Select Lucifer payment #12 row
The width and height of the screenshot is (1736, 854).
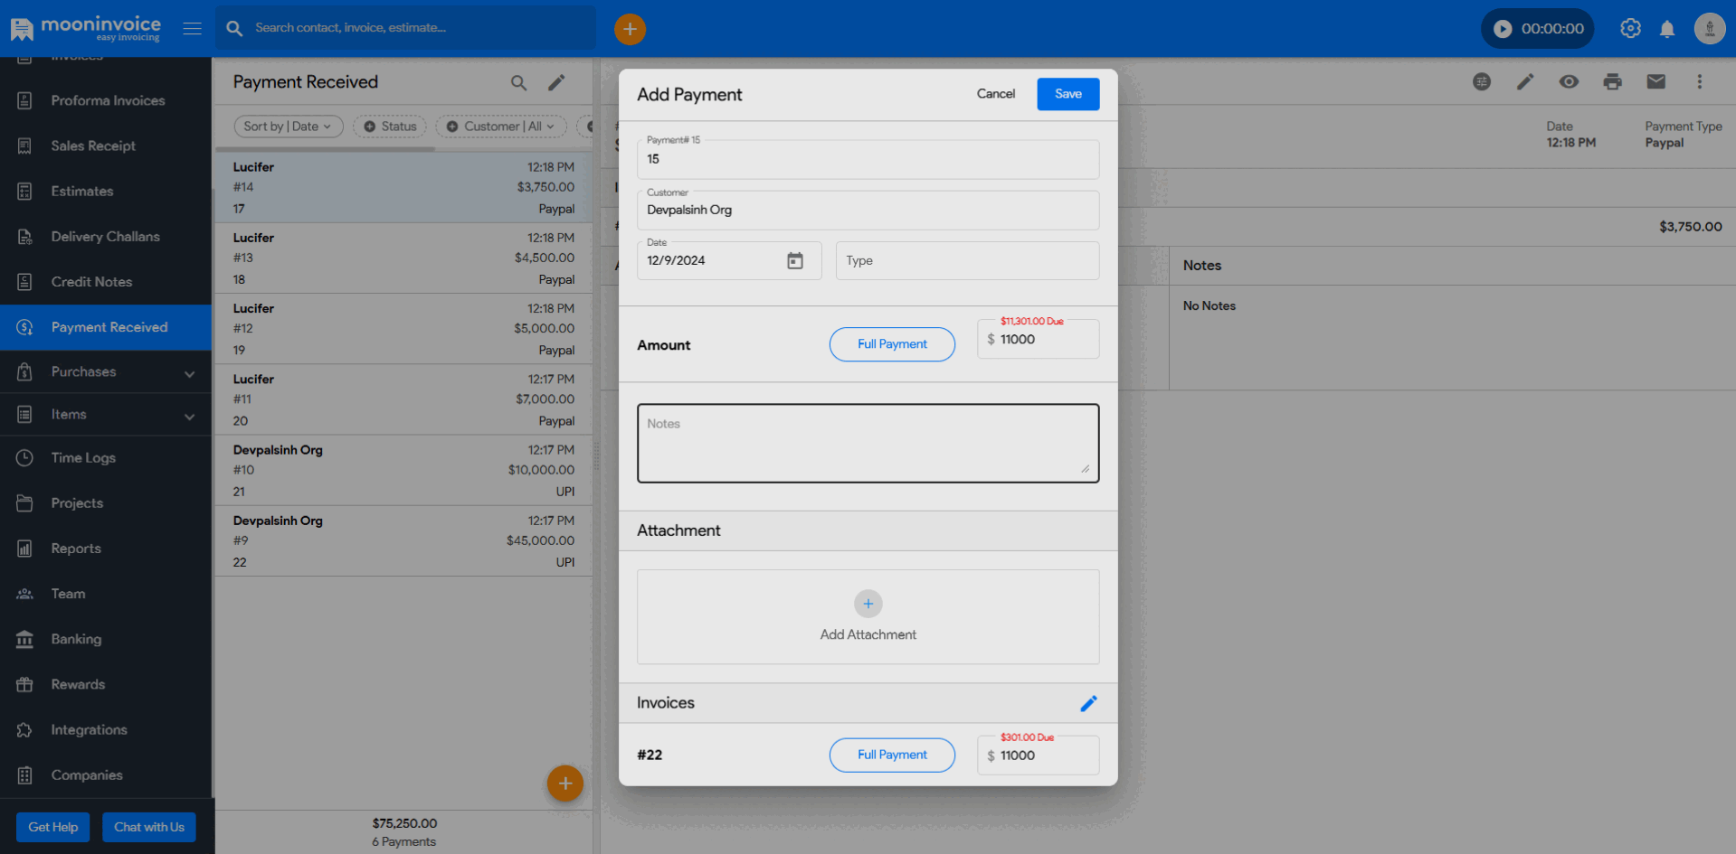[x=403, y=329]
